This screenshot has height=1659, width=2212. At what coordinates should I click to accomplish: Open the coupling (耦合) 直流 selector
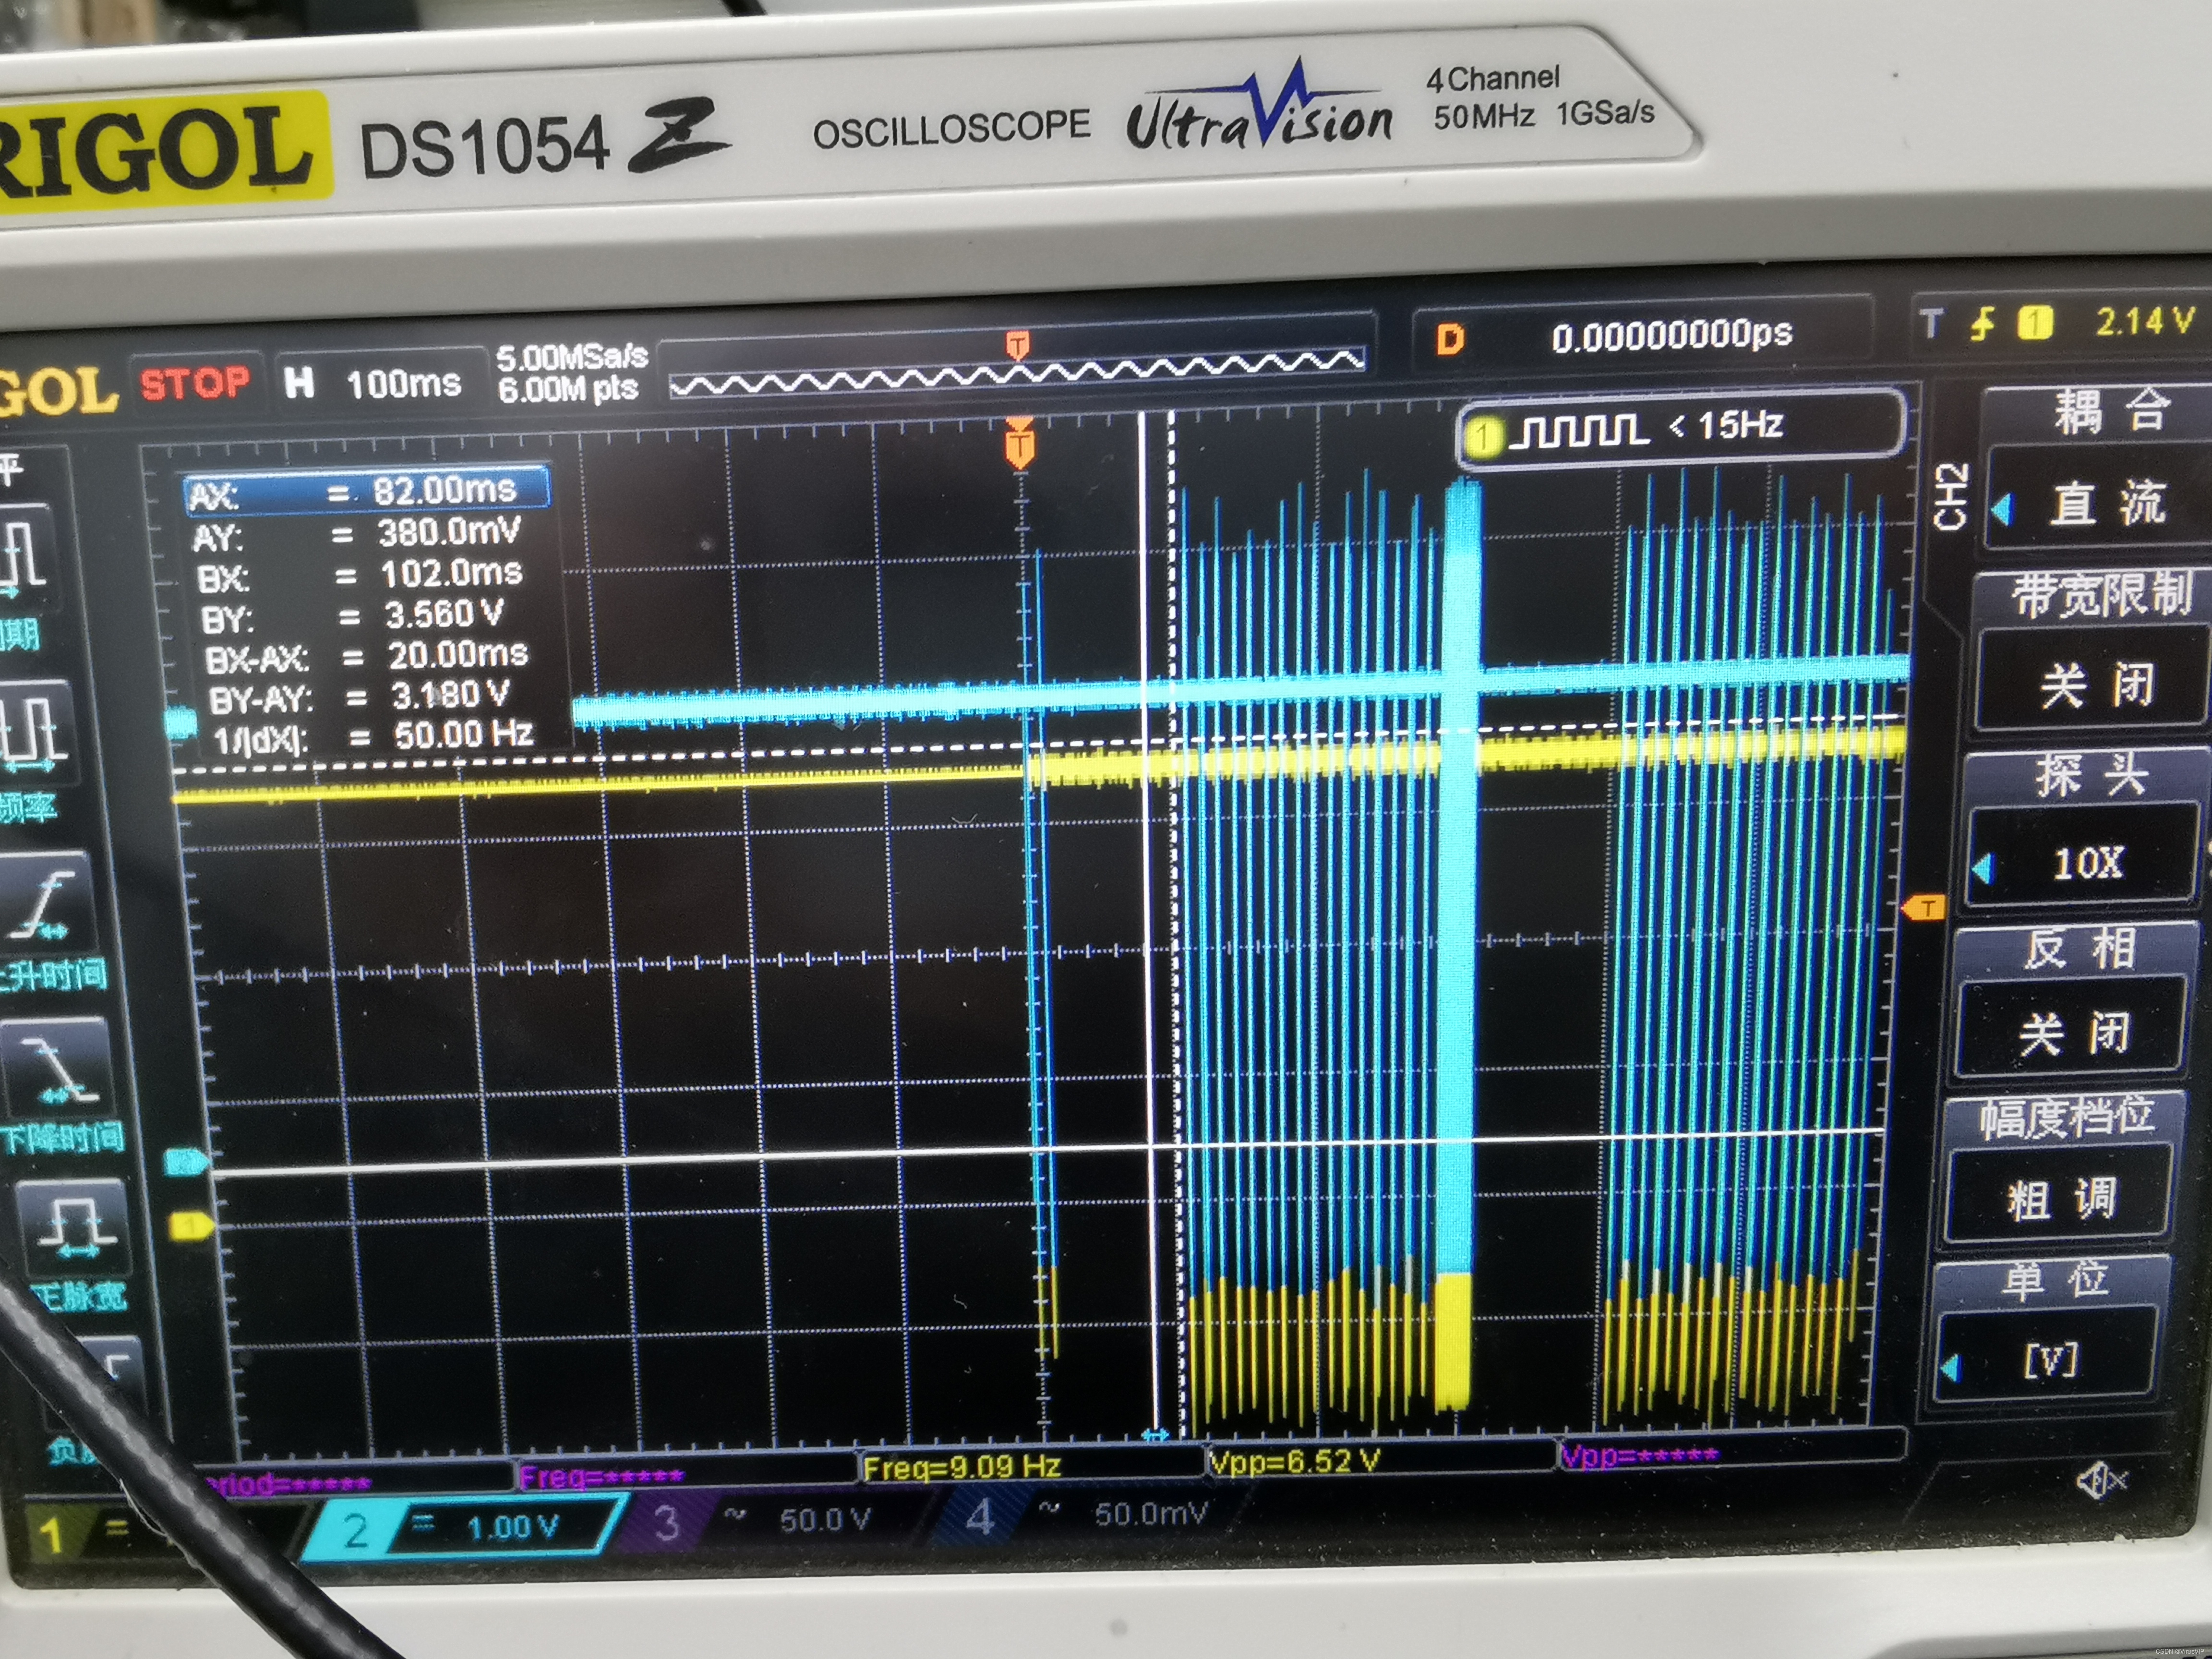(x=2104, y=503)
